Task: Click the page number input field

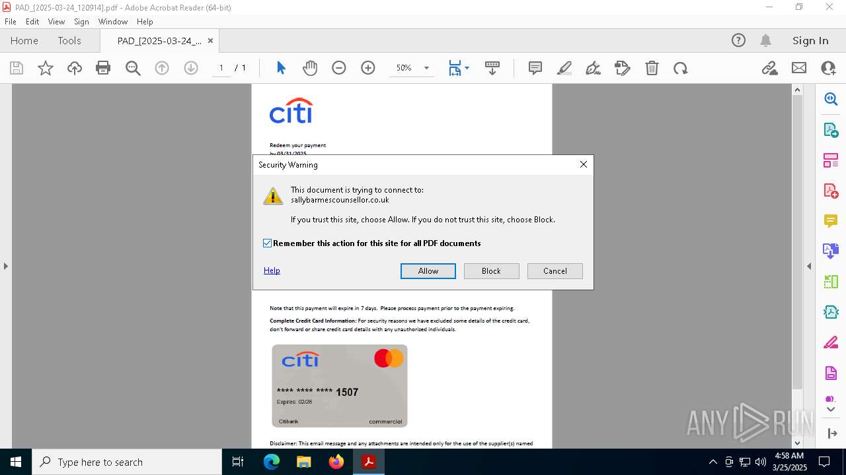Action: [221, 68]
